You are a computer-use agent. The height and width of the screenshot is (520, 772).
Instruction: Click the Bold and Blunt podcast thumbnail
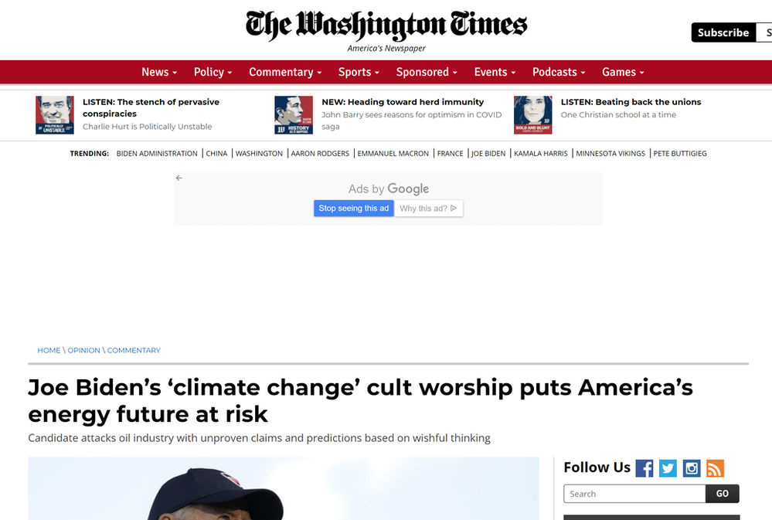point(532,114)
